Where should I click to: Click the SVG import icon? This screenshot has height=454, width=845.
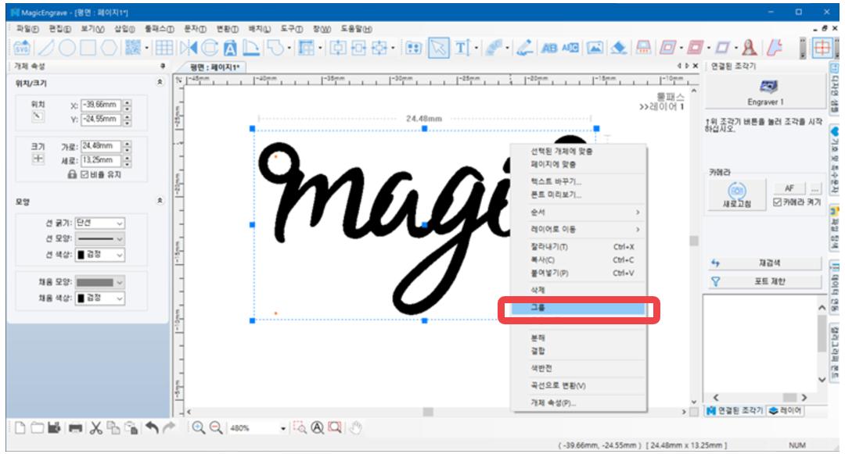22,48
